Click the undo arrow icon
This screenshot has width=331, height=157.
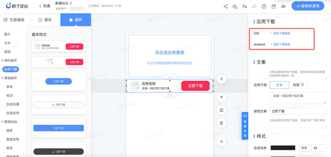click(244, 6)
